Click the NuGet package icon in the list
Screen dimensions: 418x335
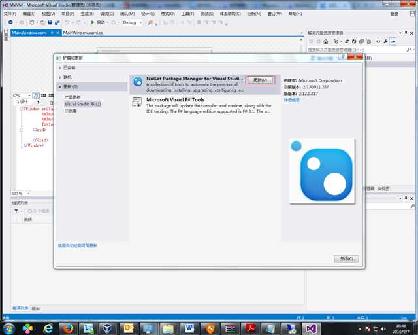point(138,81)
